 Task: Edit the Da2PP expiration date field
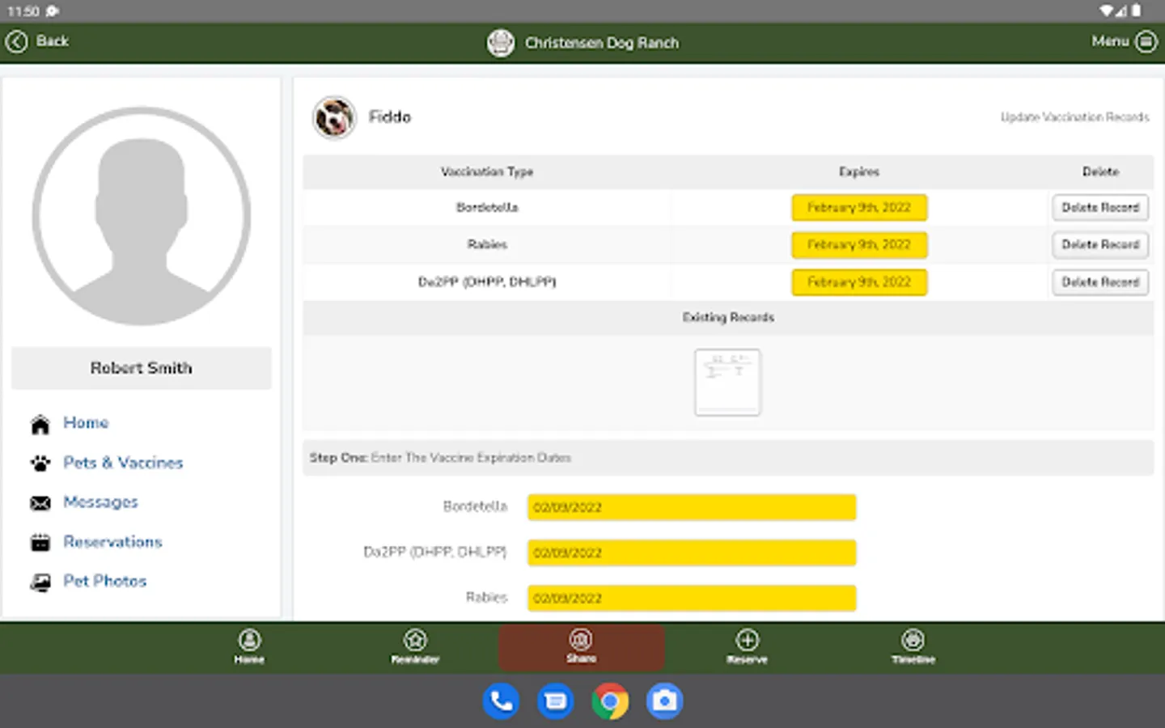(692, 552)
